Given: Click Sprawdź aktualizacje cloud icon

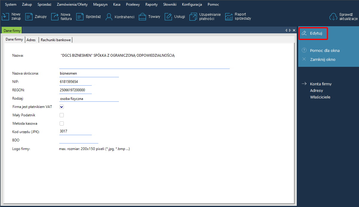Looking at the screenshot, I should (333, 17).
